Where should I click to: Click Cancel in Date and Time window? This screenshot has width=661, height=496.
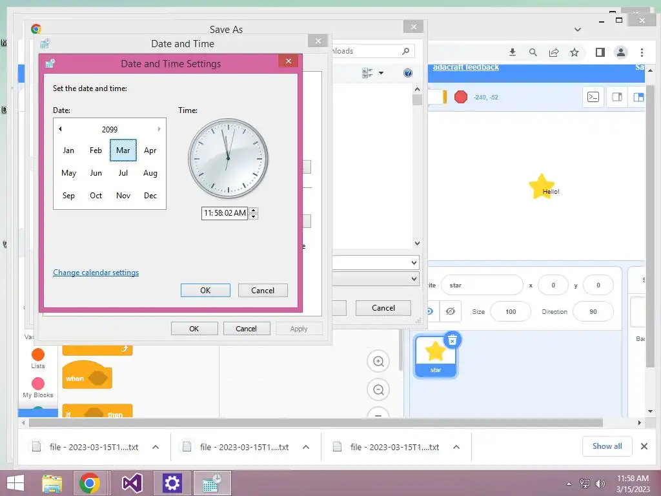(x=246, y=329)
